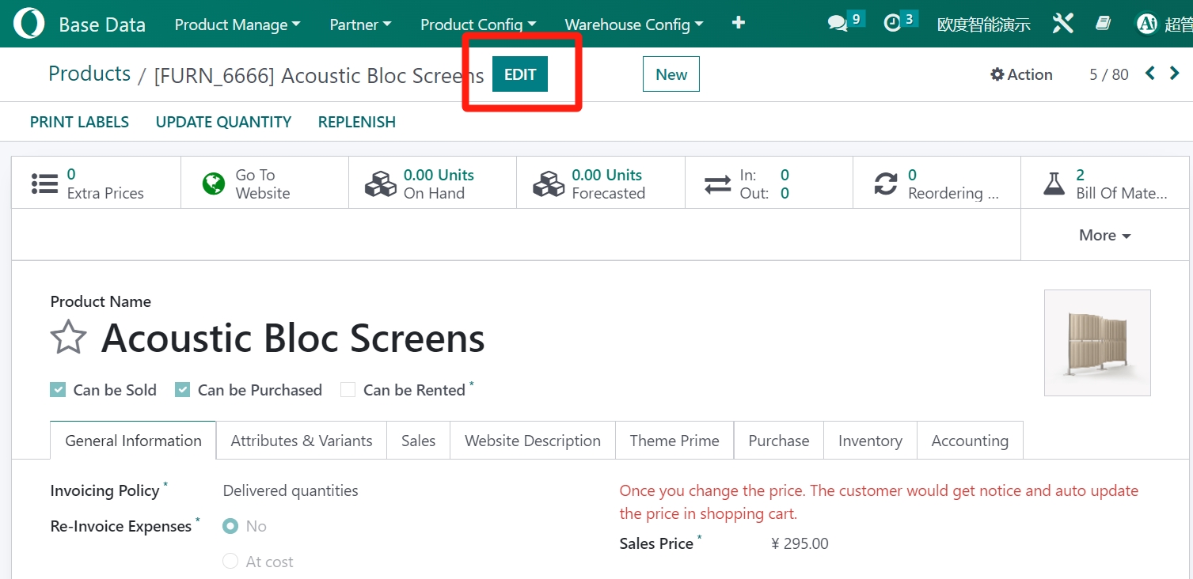Click the plus icon in navbar
Viewport: 1193px width, 579px height.
pos(739,23)
